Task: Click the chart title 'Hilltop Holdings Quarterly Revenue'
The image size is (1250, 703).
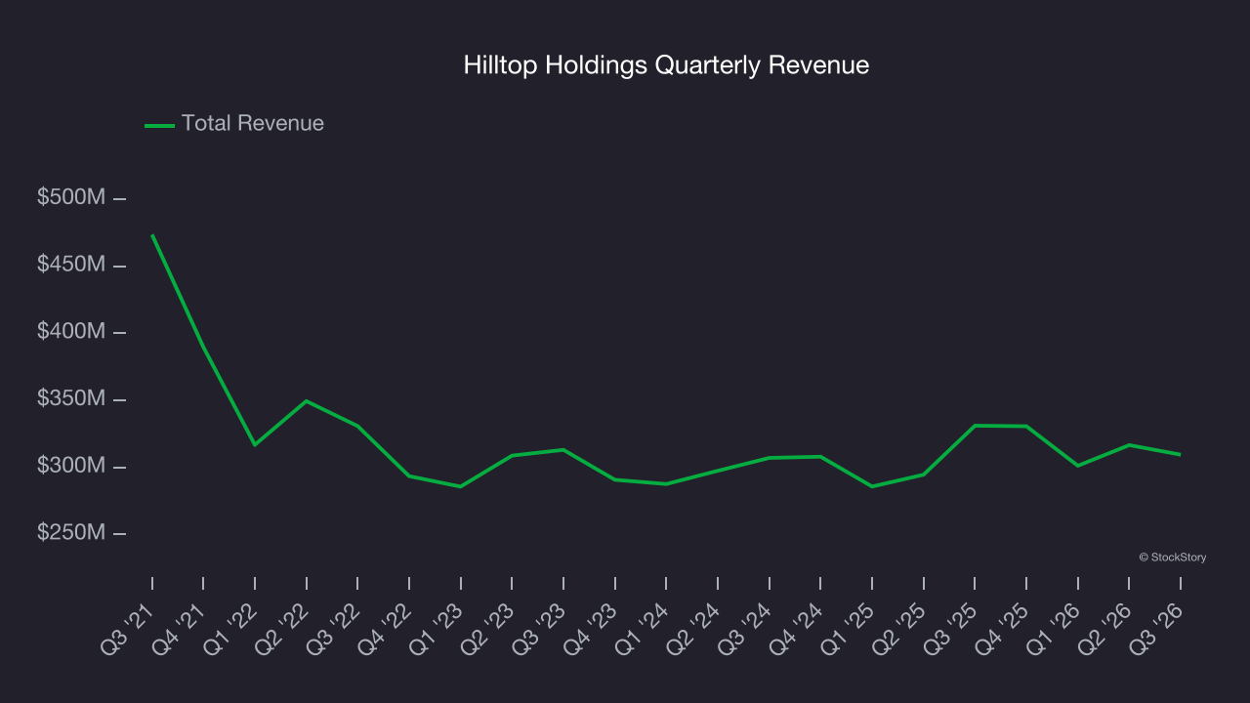Action: tap(666, 65)
